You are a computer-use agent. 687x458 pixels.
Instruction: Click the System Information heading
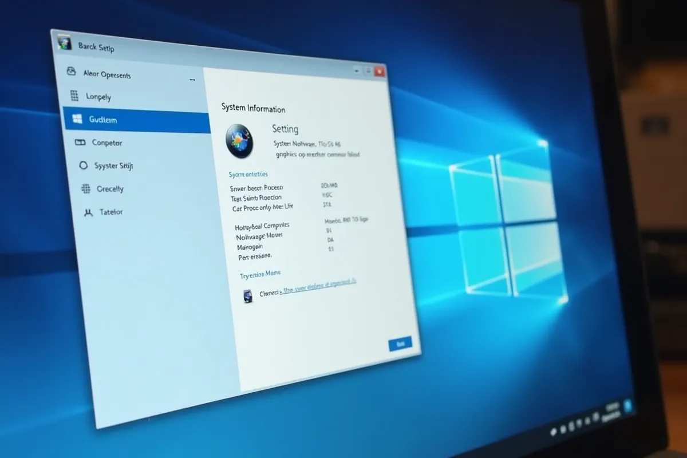253,108
